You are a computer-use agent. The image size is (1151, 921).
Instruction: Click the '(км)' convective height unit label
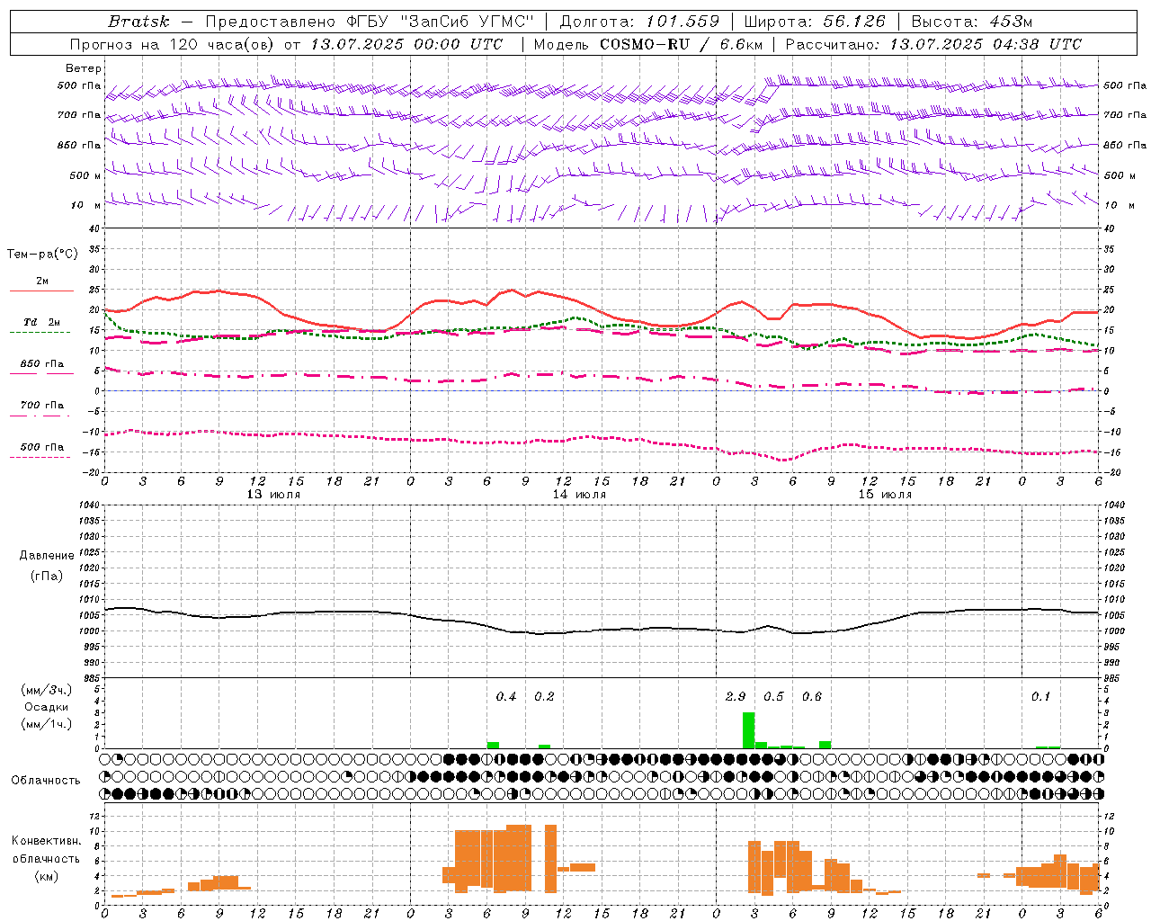click(x=46, y=876)
